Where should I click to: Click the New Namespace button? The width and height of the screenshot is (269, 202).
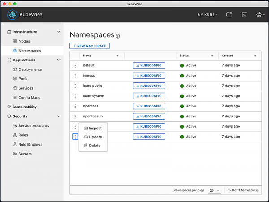point(90,46)
